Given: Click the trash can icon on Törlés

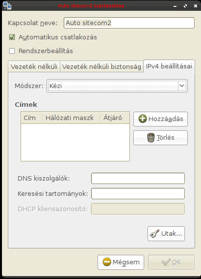Looking at the screenshot, I should coord(151,138).
